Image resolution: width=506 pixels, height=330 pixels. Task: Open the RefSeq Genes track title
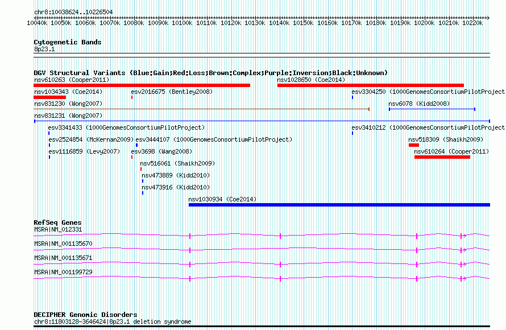click(57, 222)
